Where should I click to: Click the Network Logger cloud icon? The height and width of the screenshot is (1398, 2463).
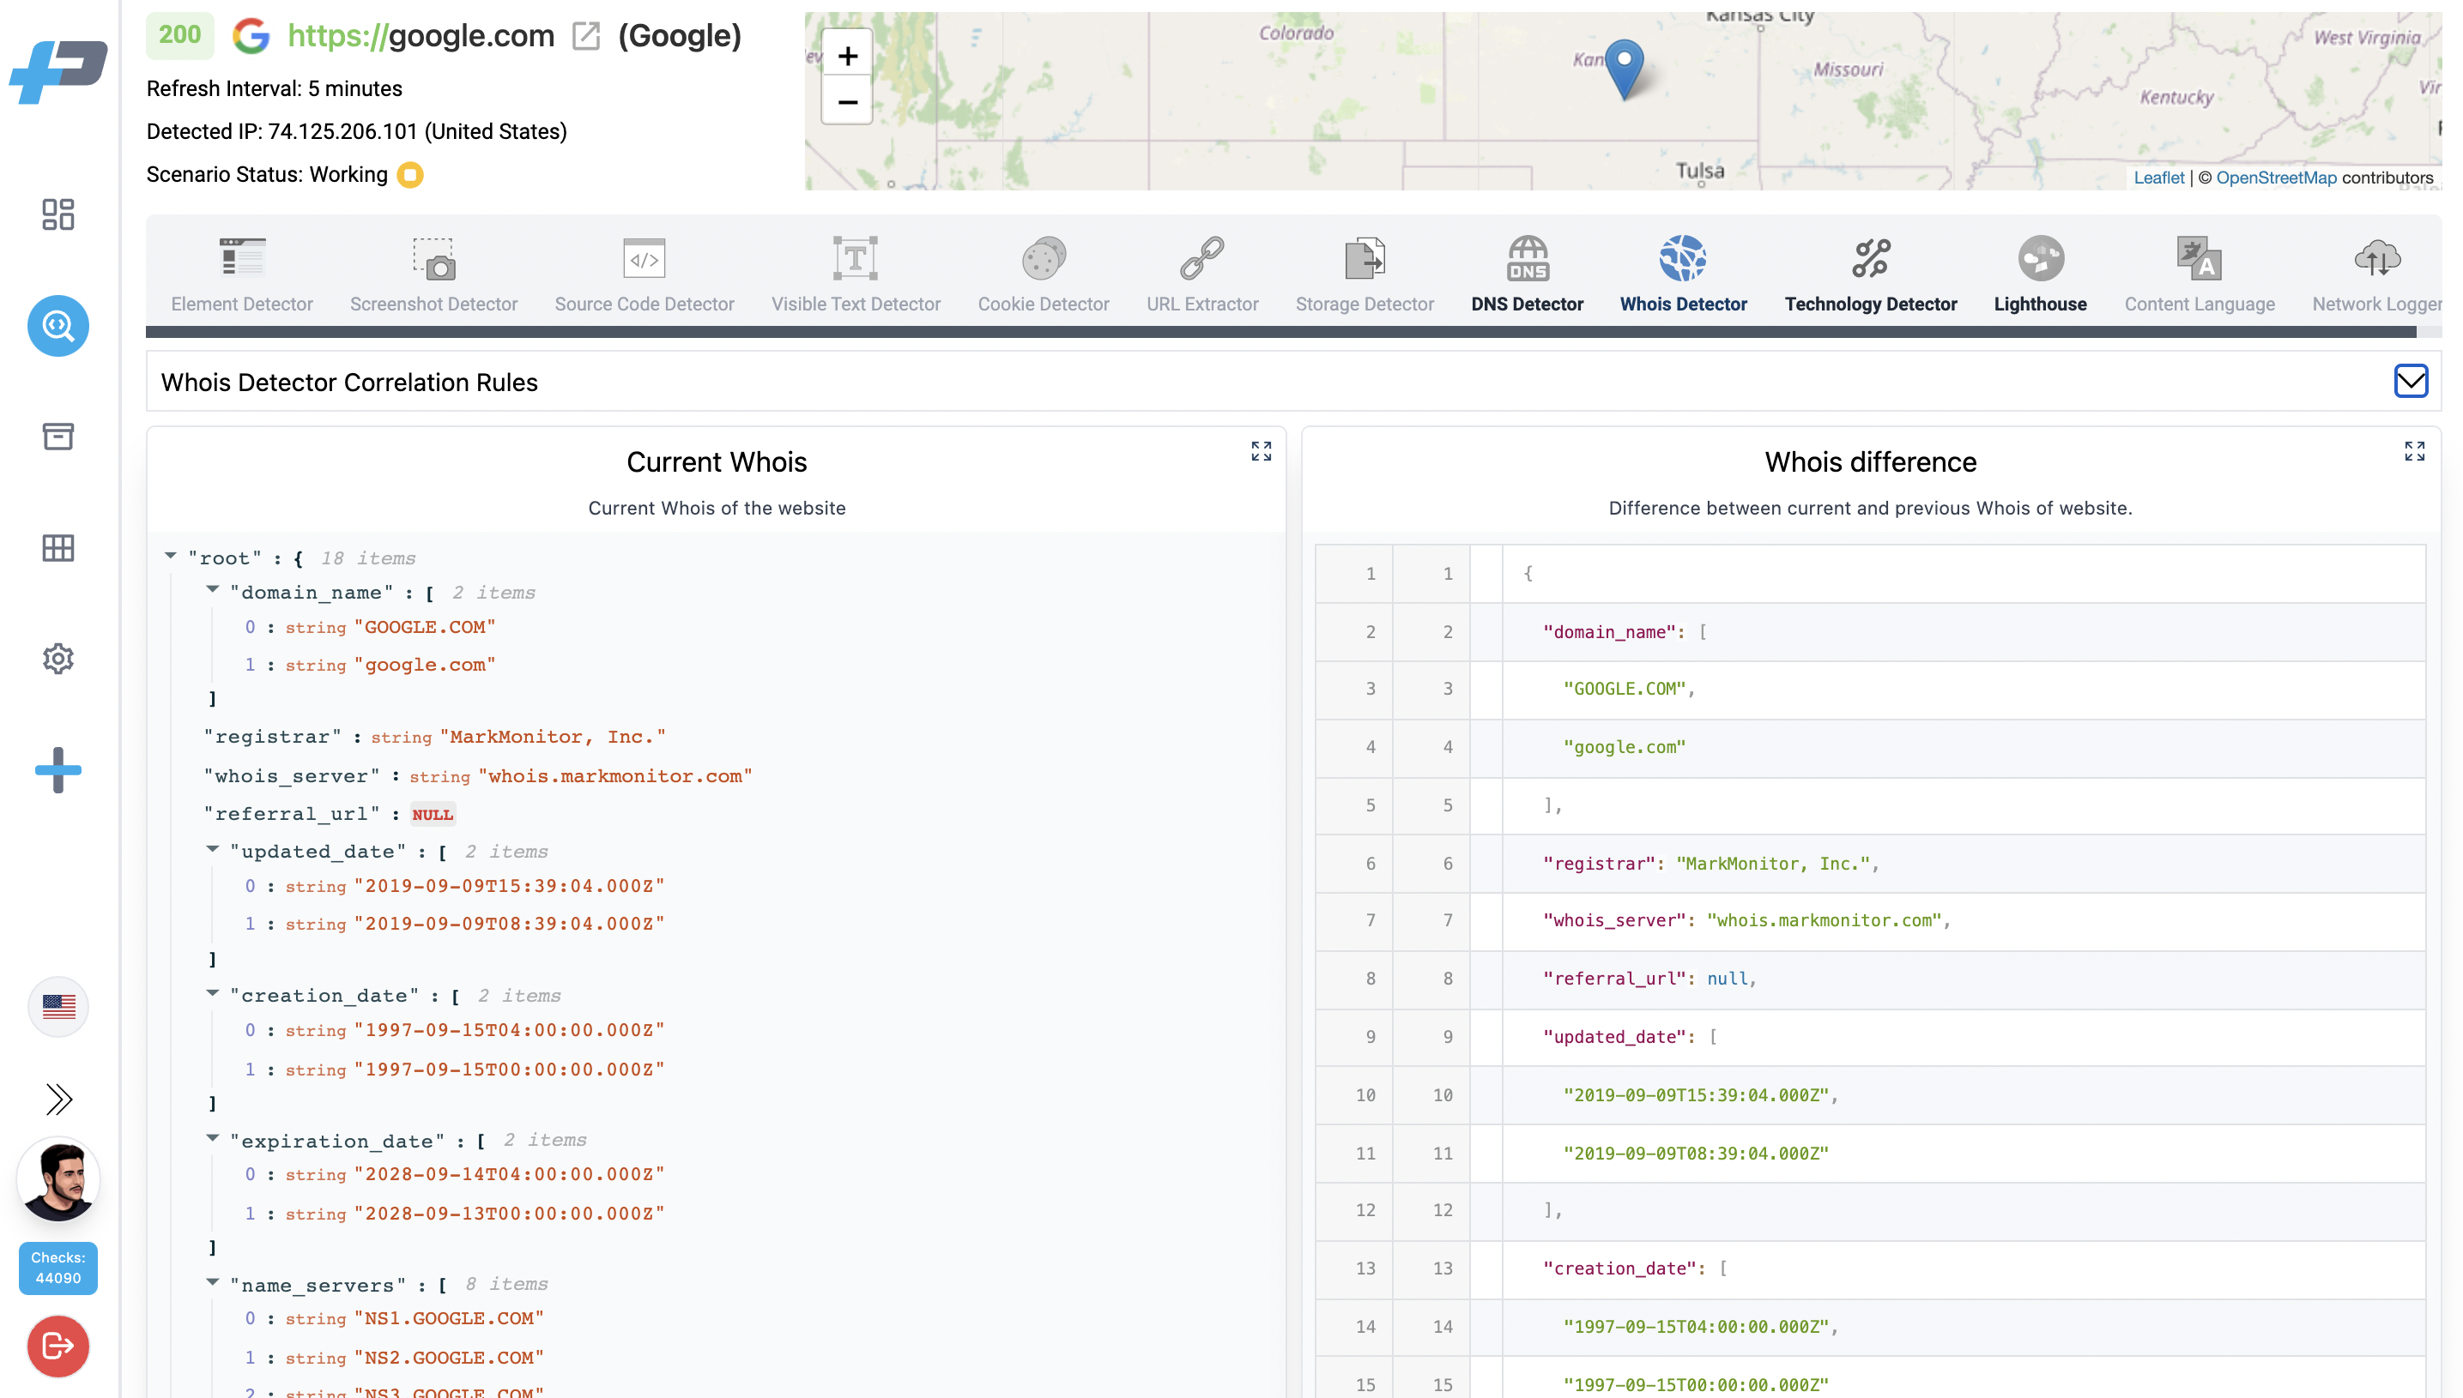[x=2376, y=258]
